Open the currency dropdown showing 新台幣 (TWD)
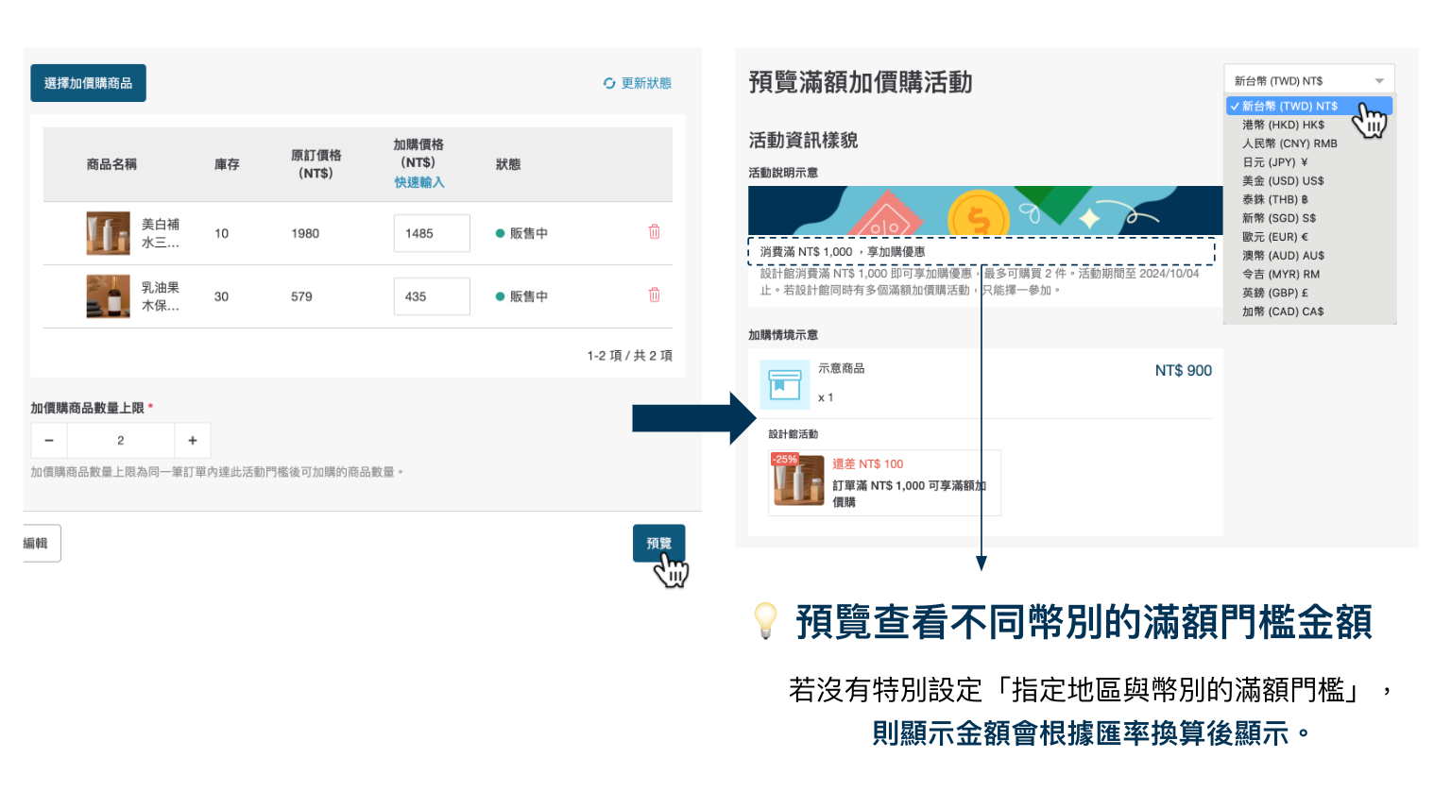 point(1308,81)
